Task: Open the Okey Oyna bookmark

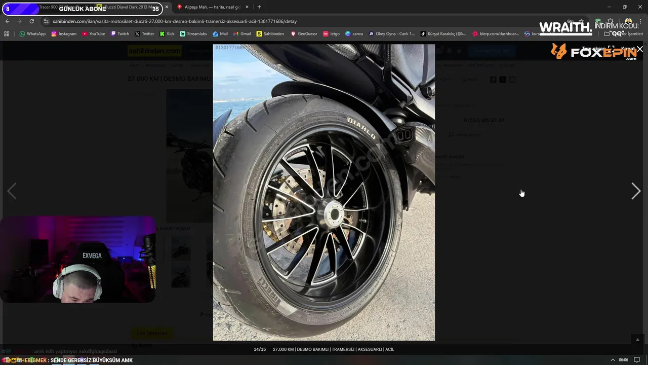Action: point(392,33)
